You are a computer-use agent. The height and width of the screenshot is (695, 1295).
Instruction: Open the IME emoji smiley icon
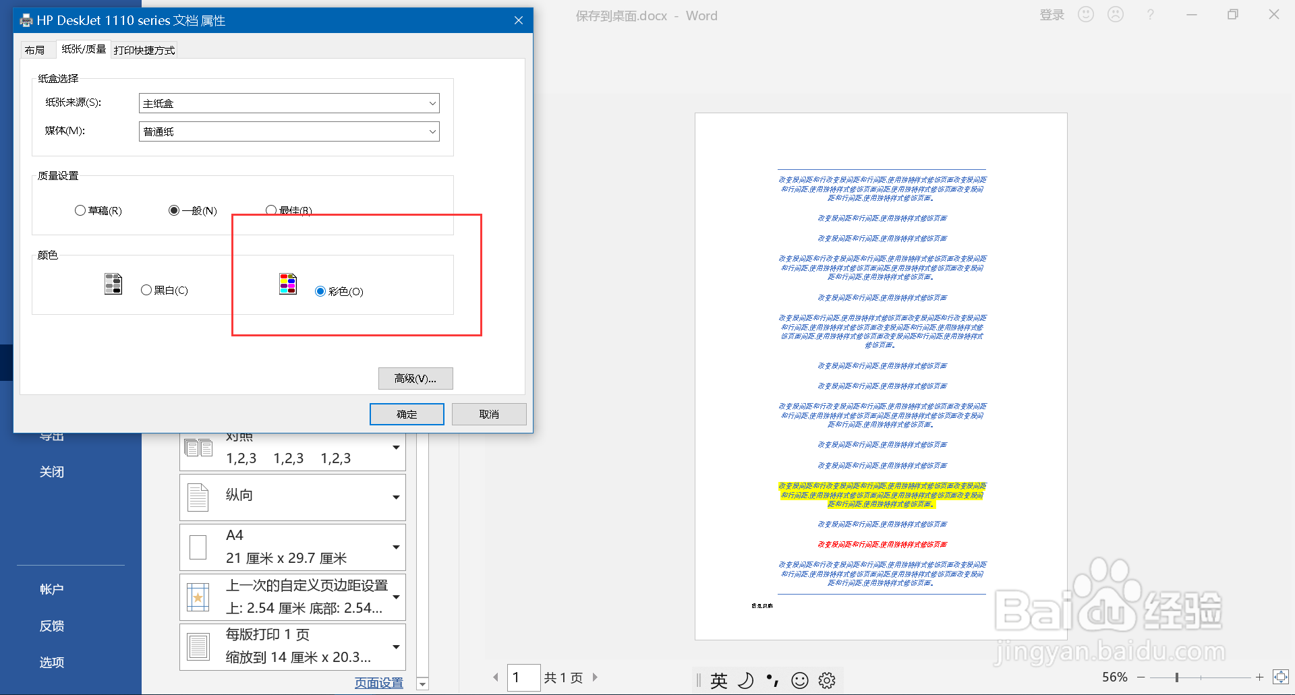coord(800,681)
